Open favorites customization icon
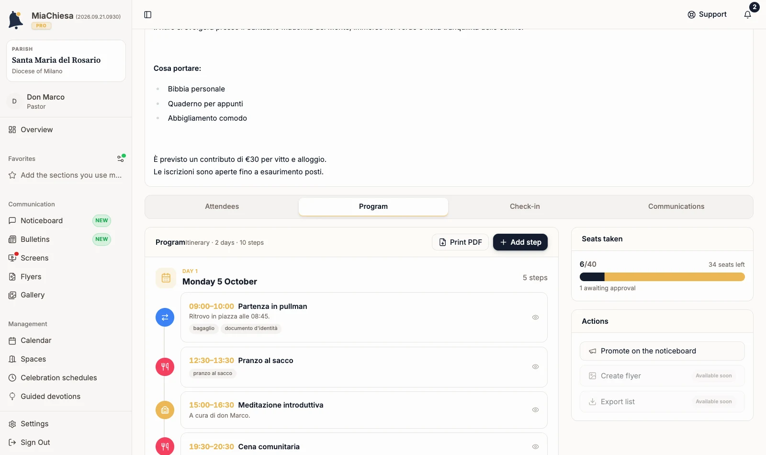The width and height of the screenshot is (766, 455). point(121,159)
